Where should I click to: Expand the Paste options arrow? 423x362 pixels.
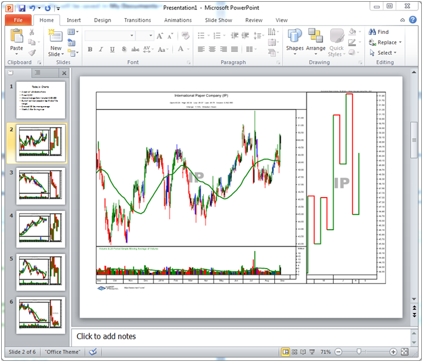[x=16, y=54]
